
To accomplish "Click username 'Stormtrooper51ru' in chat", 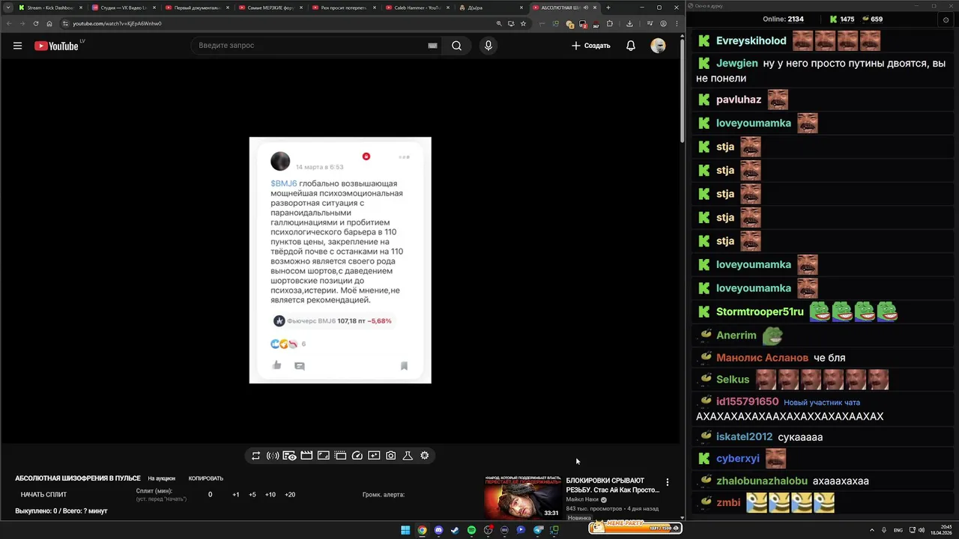I will [x=760, y=311].
